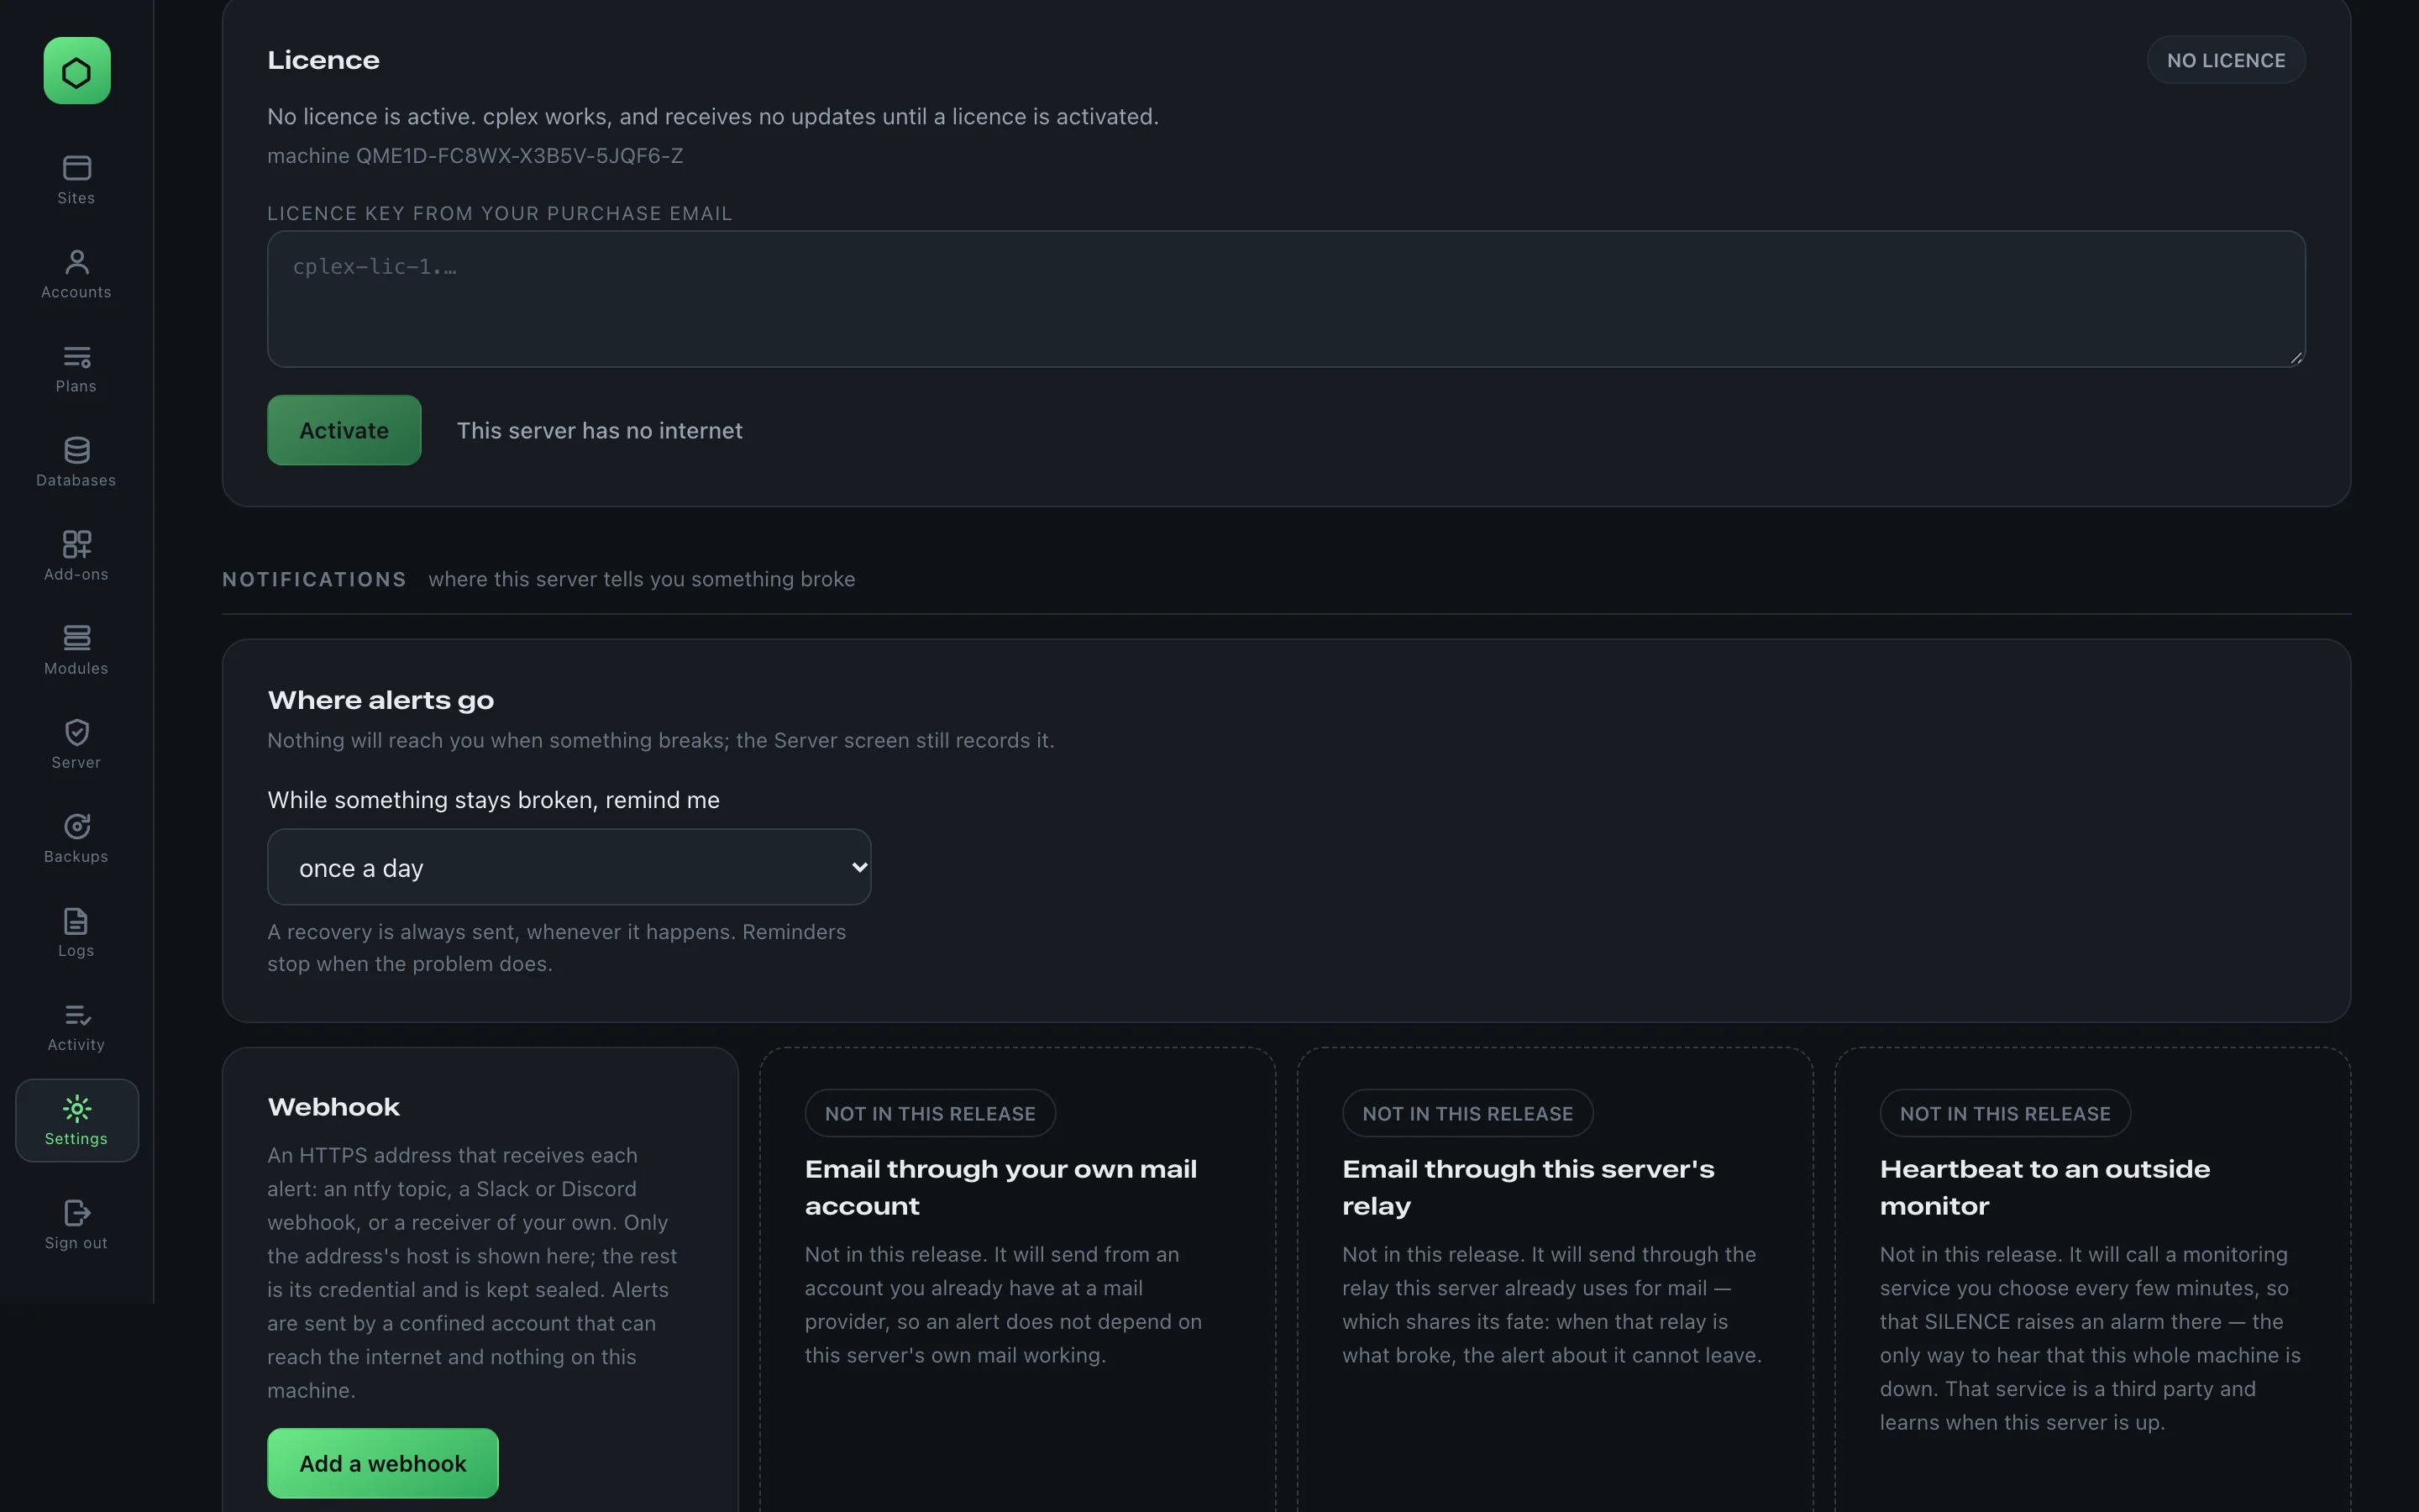Click 'This server has no internet' message
This screenshot has height=1512, width=2419.
pos(600,431)
